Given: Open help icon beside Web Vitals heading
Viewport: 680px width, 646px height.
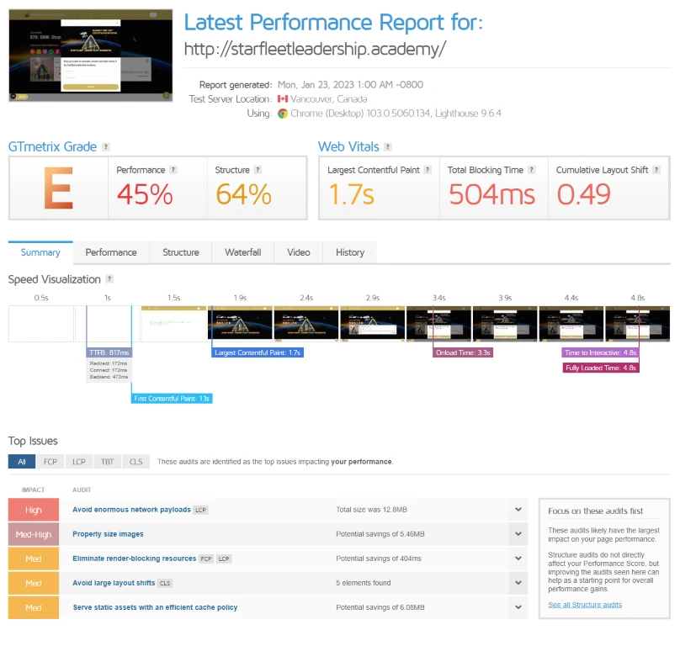Looking at the screenshot, I should [388, 147].
